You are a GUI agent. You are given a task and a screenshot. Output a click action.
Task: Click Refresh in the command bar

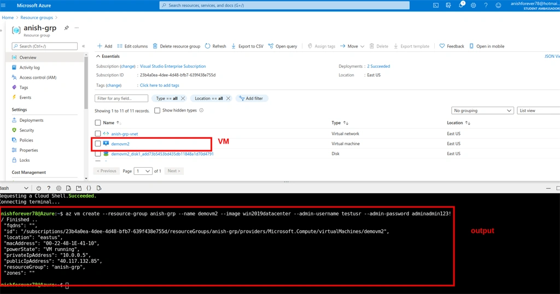215,46
